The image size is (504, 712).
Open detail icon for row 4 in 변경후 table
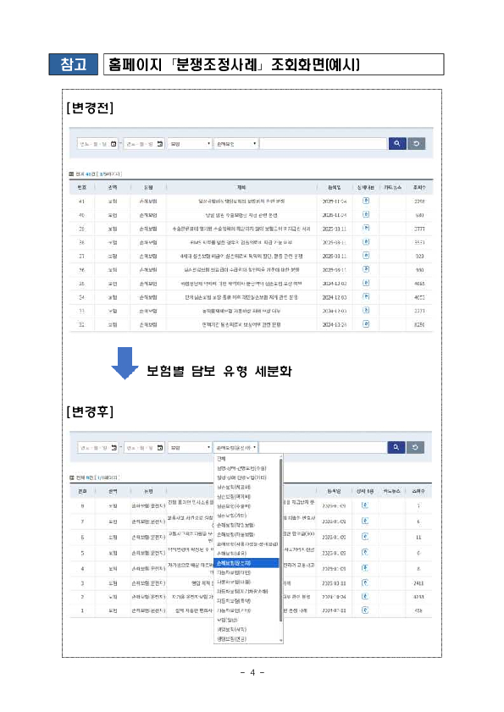pos(364,568)
